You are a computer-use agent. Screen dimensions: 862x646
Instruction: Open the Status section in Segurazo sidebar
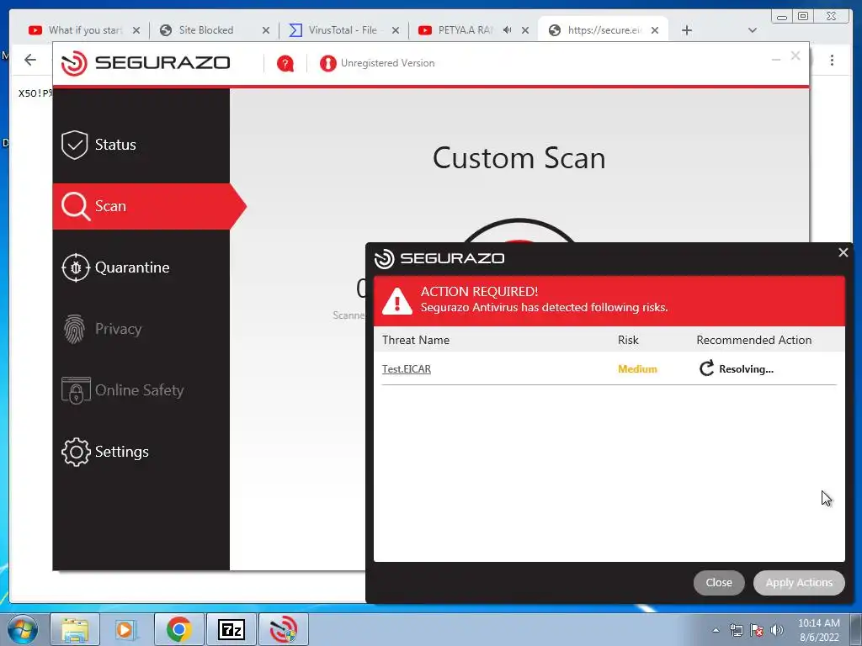click(141, 145)
